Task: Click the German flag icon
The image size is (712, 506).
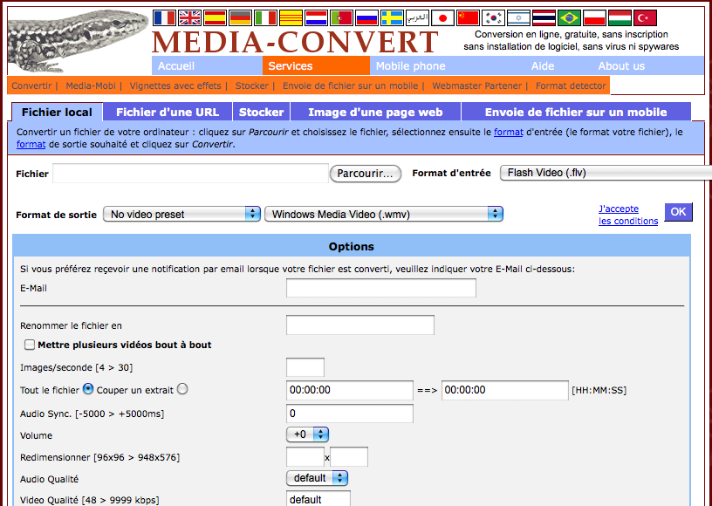Action: point(241,17)
